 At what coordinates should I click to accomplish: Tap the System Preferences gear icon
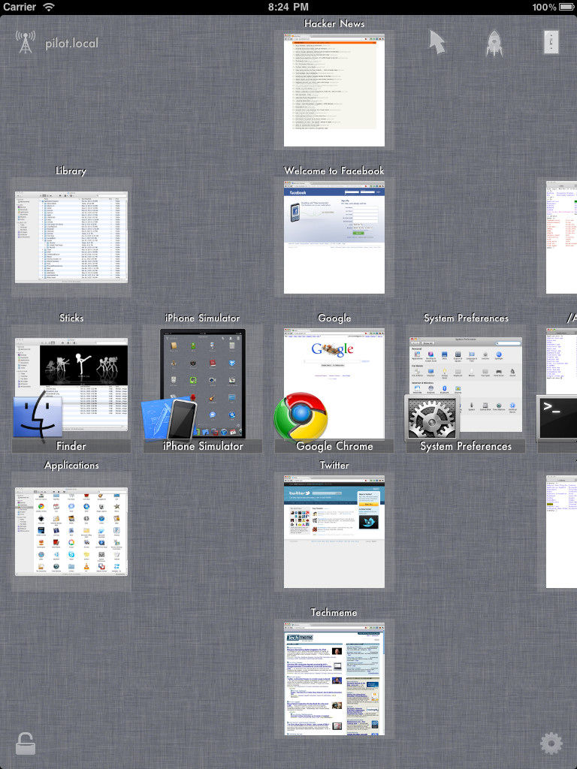[x=431, y=417]
